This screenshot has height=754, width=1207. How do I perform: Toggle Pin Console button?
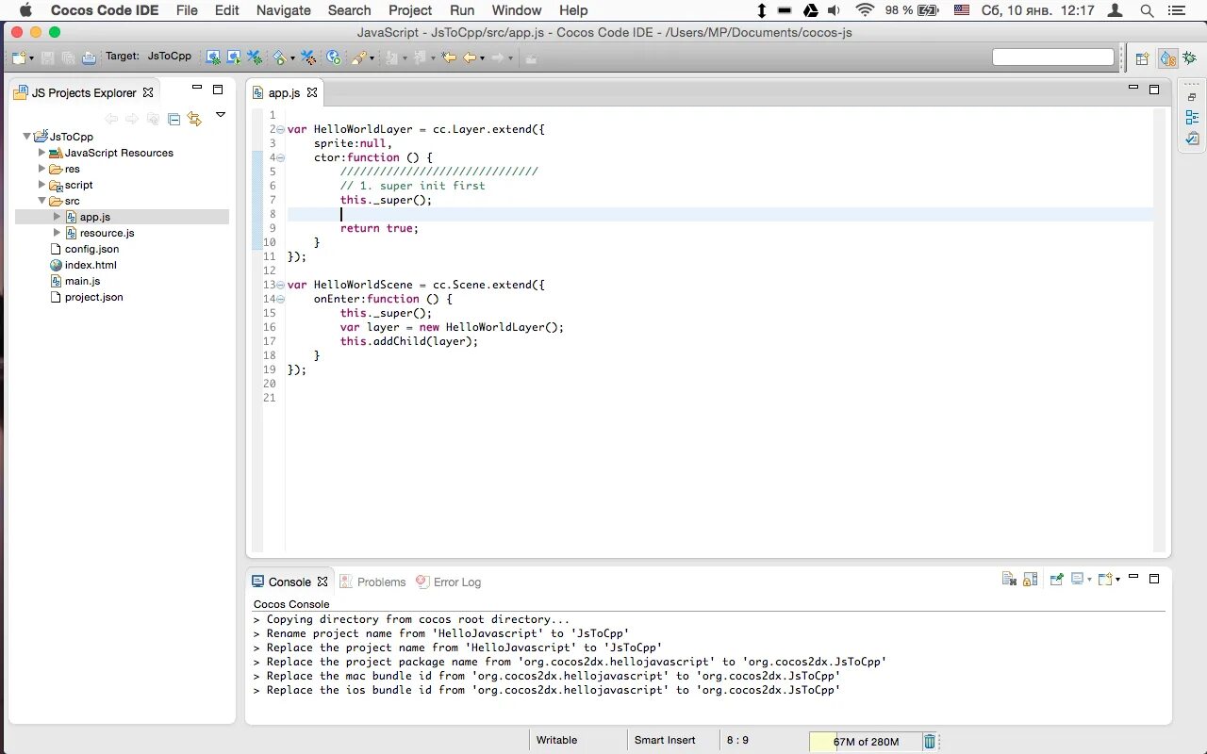(1056, 579)
